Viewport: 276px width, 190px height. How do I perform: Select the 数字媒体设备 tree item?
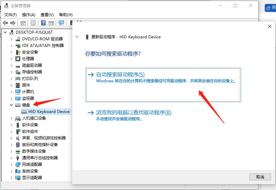(x=34, y=151)
